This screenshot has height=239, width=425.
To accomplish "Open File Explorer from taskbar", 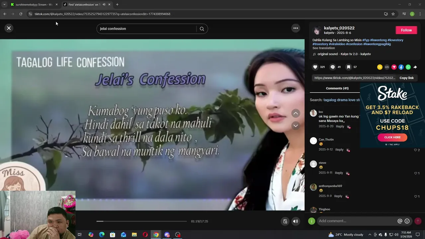I will pos(134,235).
